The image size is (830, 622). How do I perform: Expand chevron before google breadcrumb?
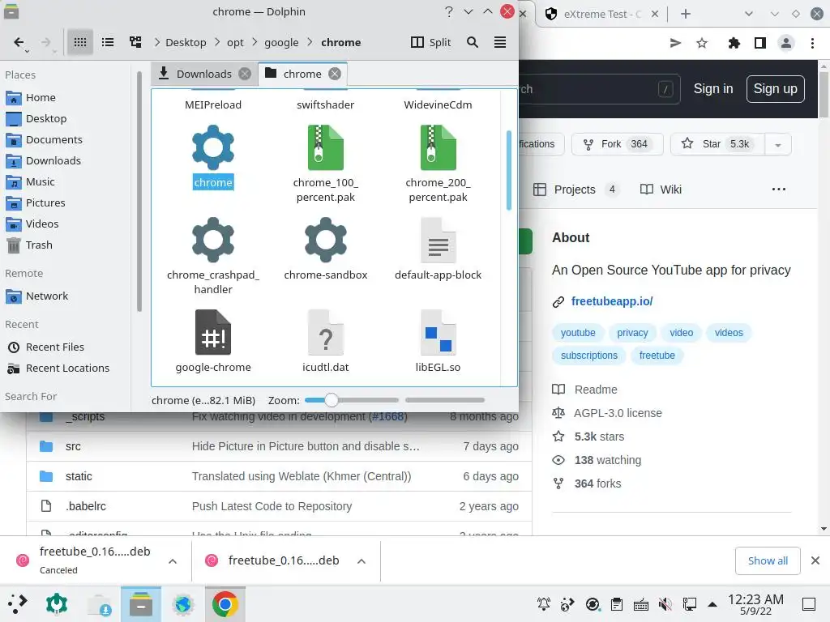255,42
